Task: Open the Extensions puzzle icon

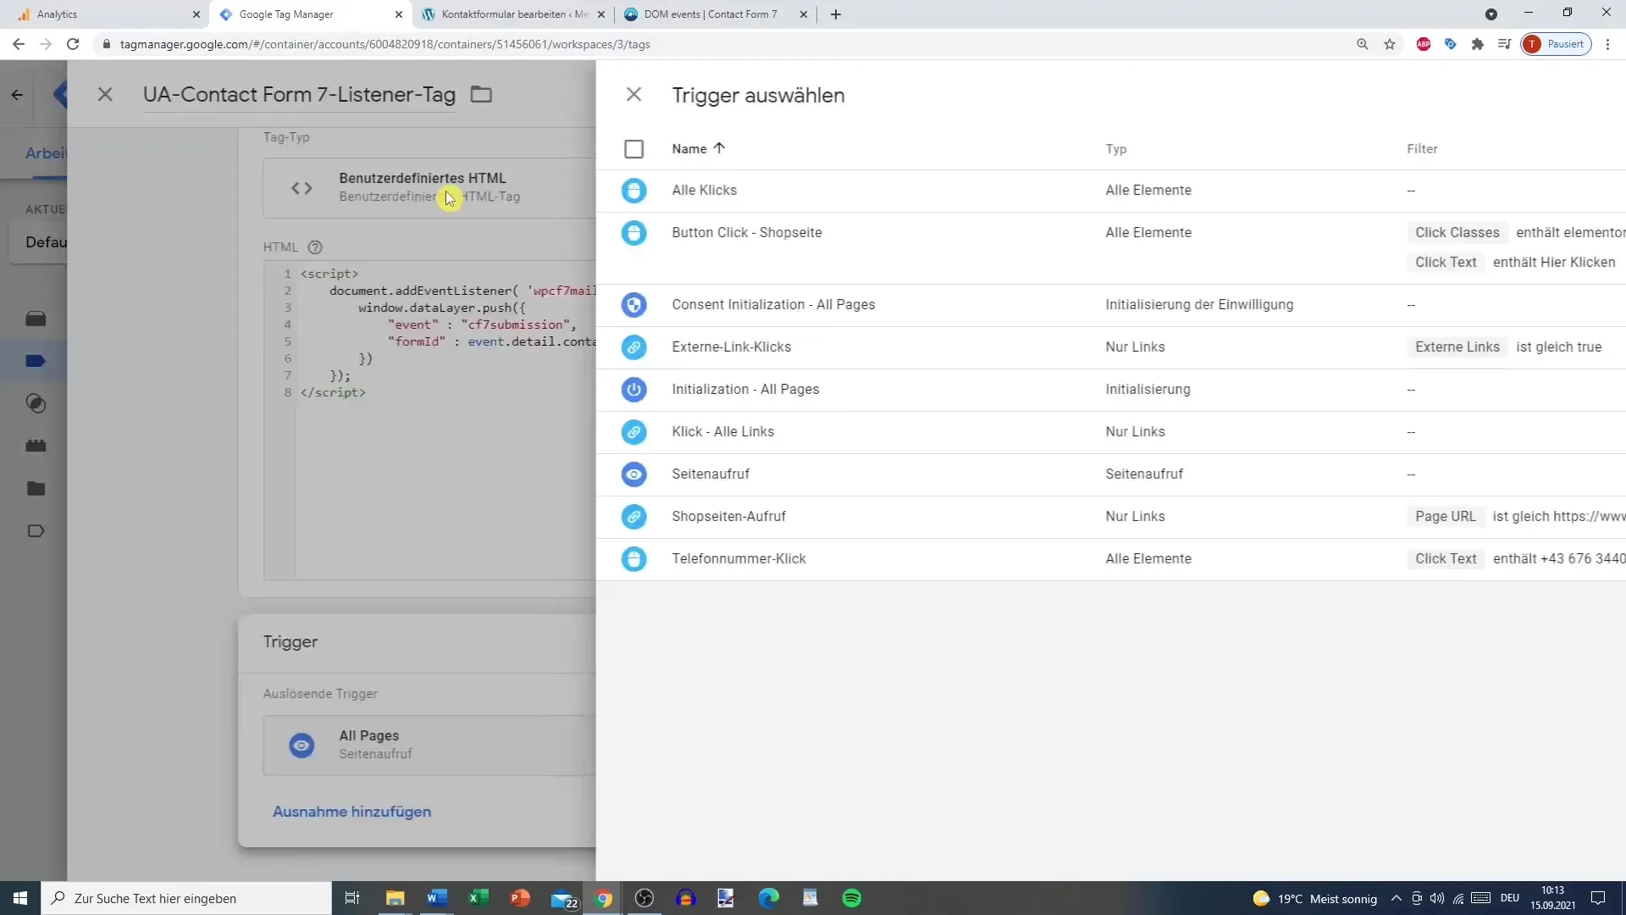Action: point(1478,44)
